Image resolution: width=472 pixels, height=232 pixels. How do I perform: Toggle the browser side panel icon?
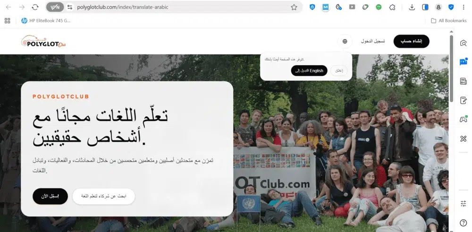(x=425, y=7)
